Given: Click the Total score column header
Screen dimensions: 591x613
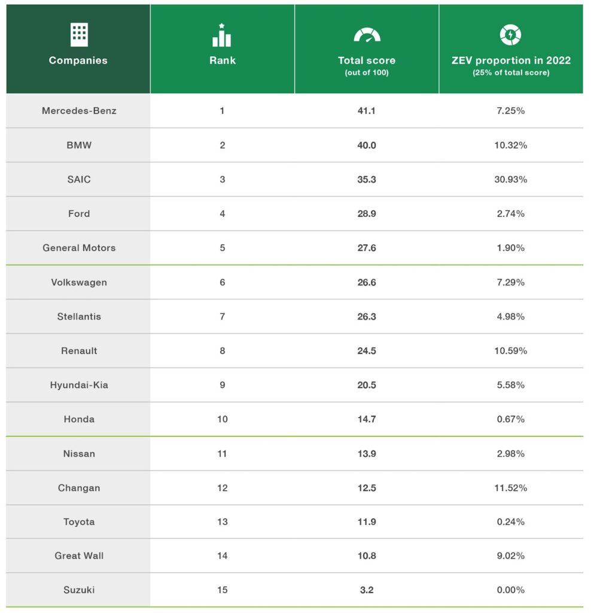Looking at the screenshot, I should coord(367,60).
